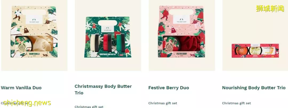Click Christmas gift set under Festive Berry Duo
Viewport: 288px width, 108px height.
(163, 103)
